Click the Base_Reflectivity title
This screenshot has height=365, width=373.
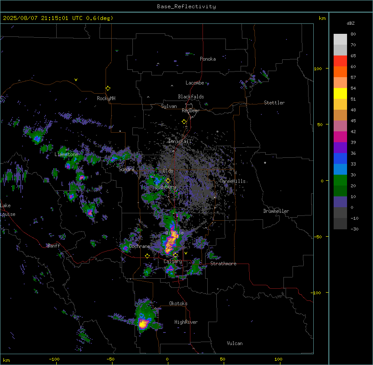186,7
